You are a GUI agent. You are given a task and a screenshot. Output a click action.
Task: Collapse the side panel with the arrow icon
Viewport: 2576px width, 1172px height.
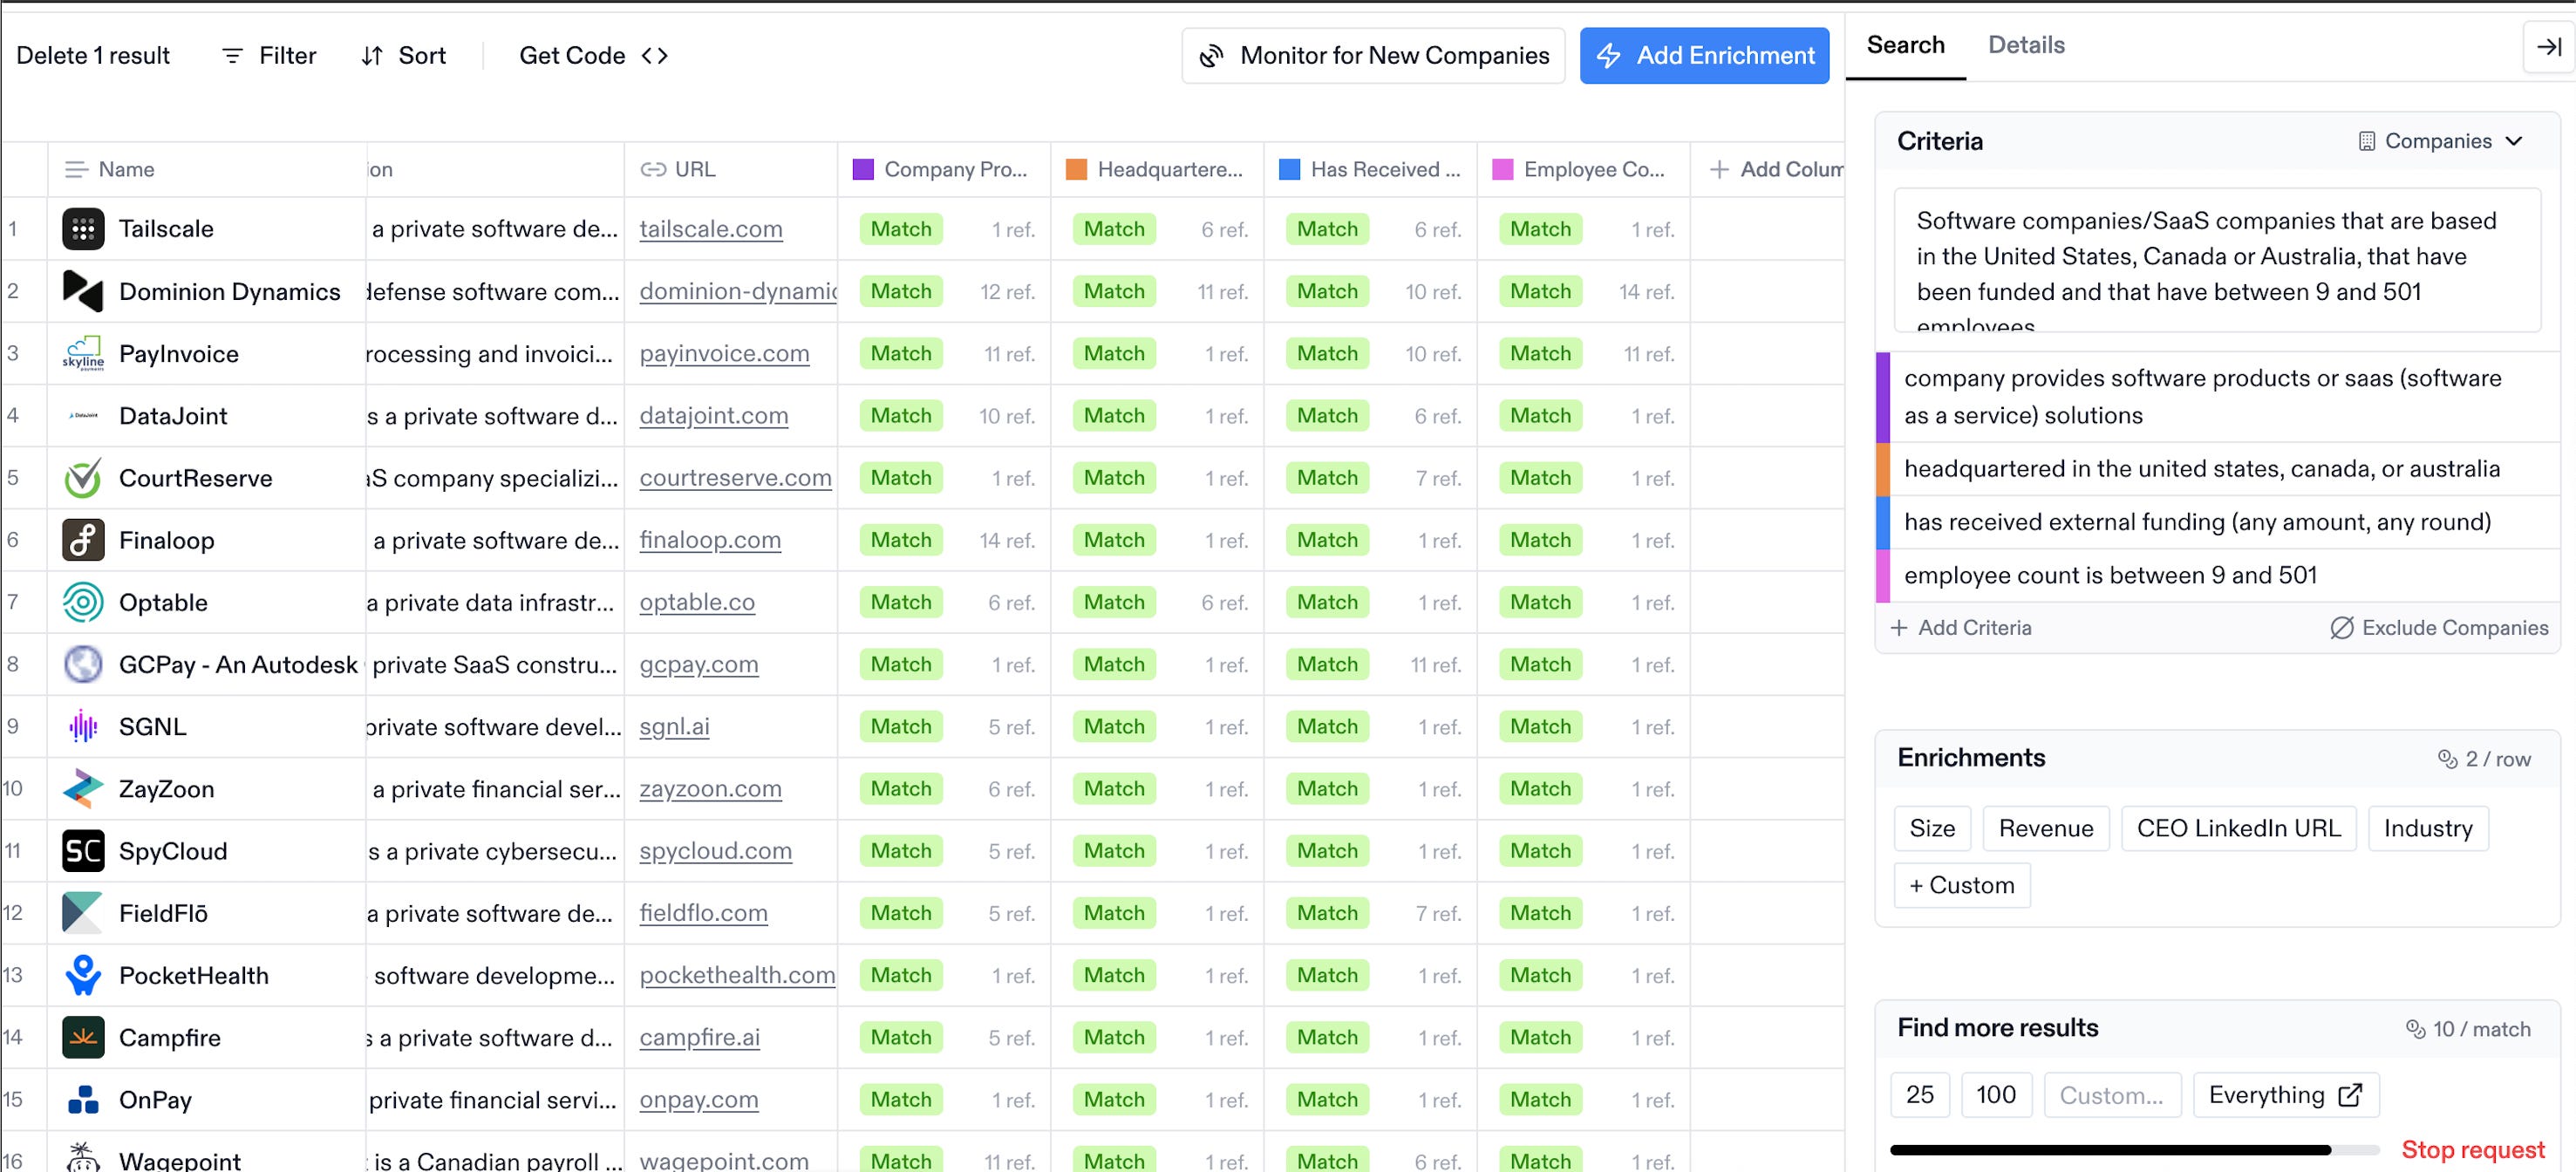click(2547, 47)
